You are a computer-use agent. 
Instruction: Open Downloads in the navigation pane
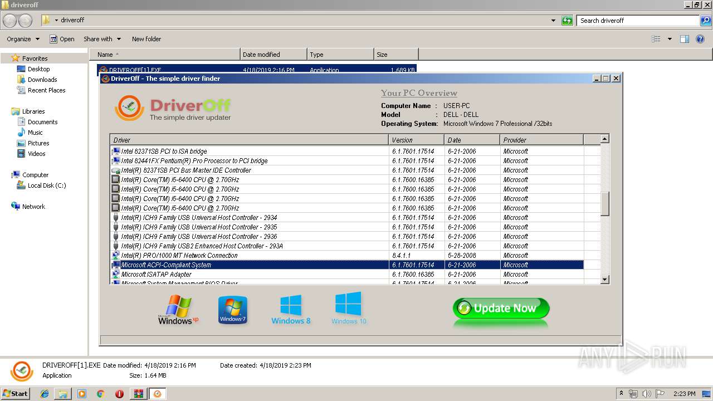click(x=42, y=80)
